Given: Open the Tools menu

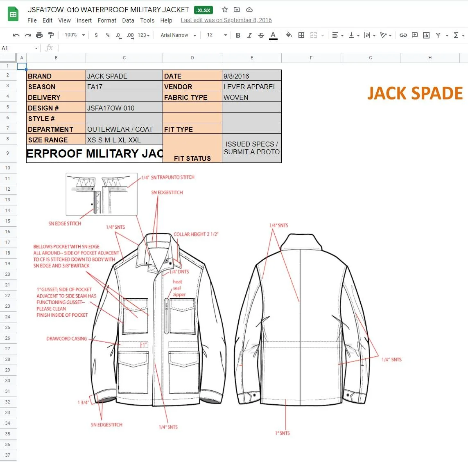Looking at the screenshot, I should coord(147,20).
